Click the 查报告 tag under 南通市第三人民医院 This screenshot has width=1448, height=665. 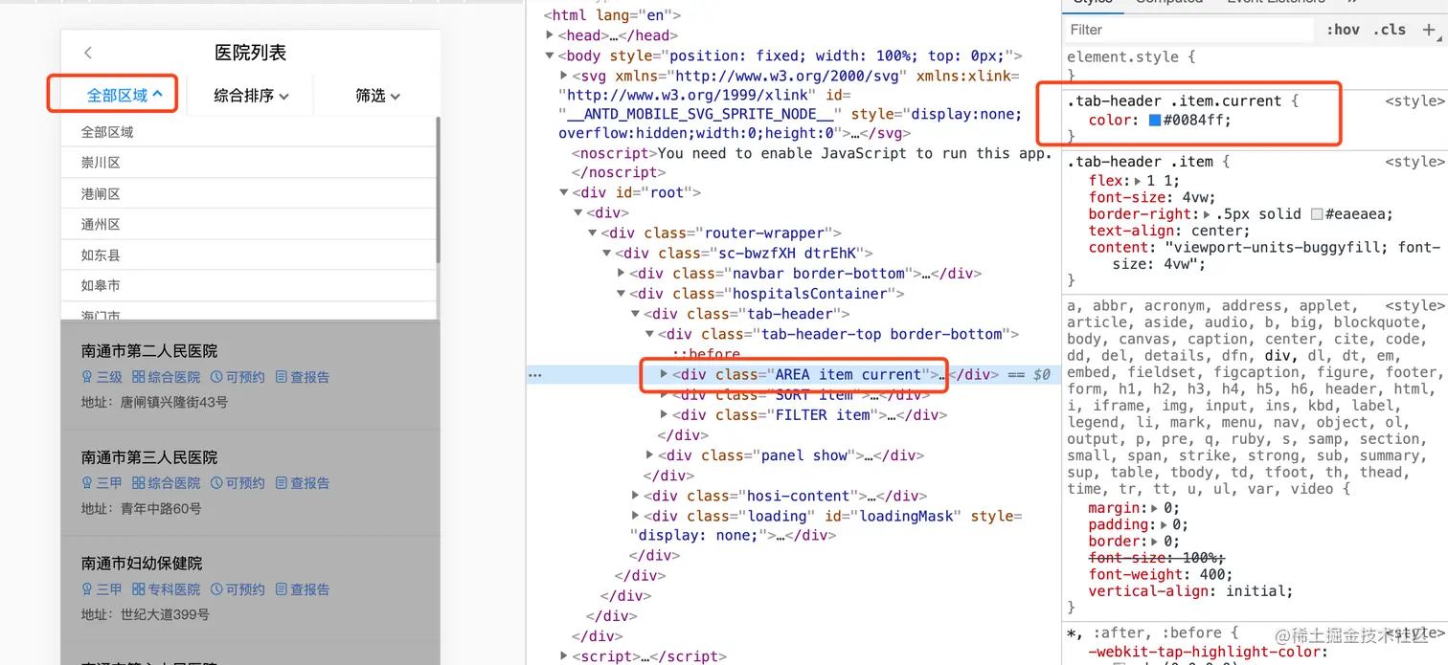(x=303, y=483)
